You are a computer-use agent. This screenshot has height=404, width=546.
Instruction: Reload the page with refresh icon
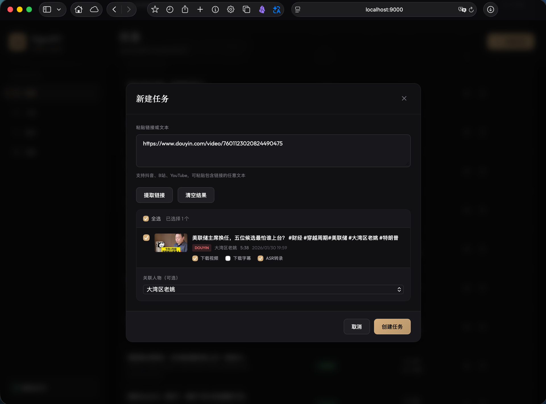point(471,10)
